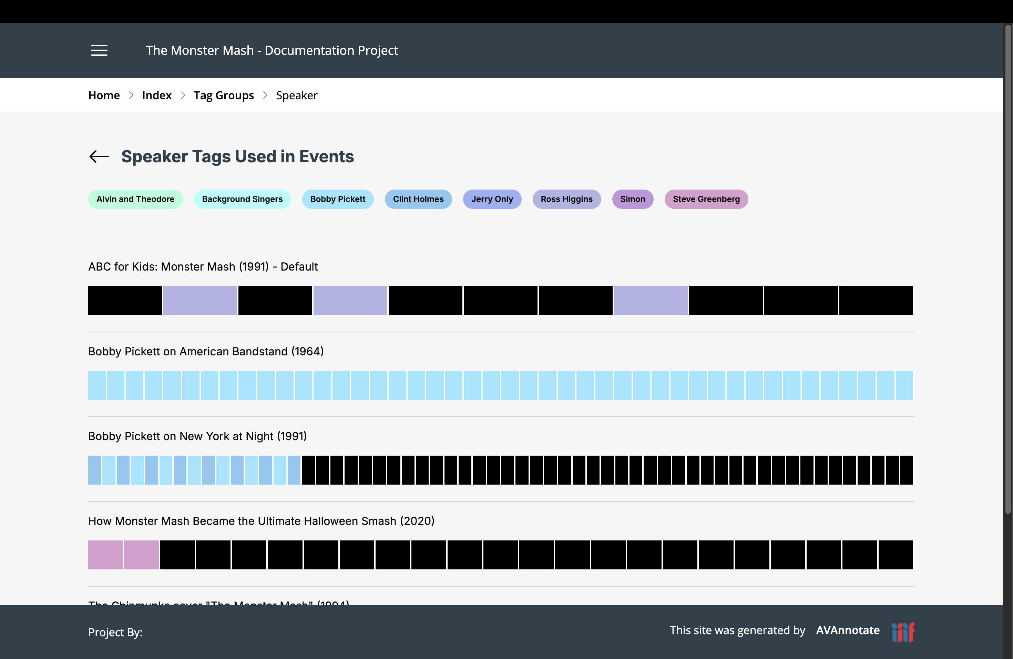Open the AVAnnotate link in footer
1013x659 pixels.
pos(847,630)
